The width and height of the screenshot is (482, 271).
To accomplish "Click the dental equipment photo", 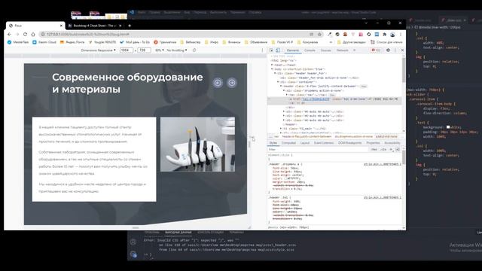I will (x=197, y=144).
